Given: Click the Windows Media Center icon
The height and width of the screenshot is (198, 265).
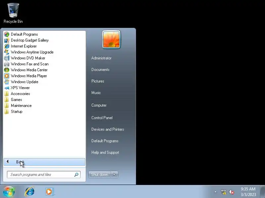Looking at the screenshot, I should (7, 70).
